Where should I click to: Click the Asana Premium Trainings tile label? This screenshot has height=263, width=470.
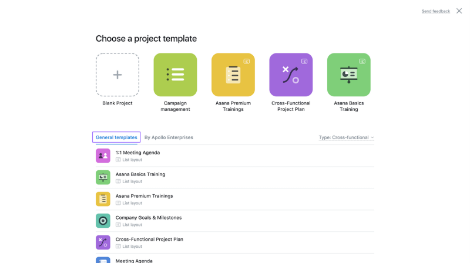(233, 106)
